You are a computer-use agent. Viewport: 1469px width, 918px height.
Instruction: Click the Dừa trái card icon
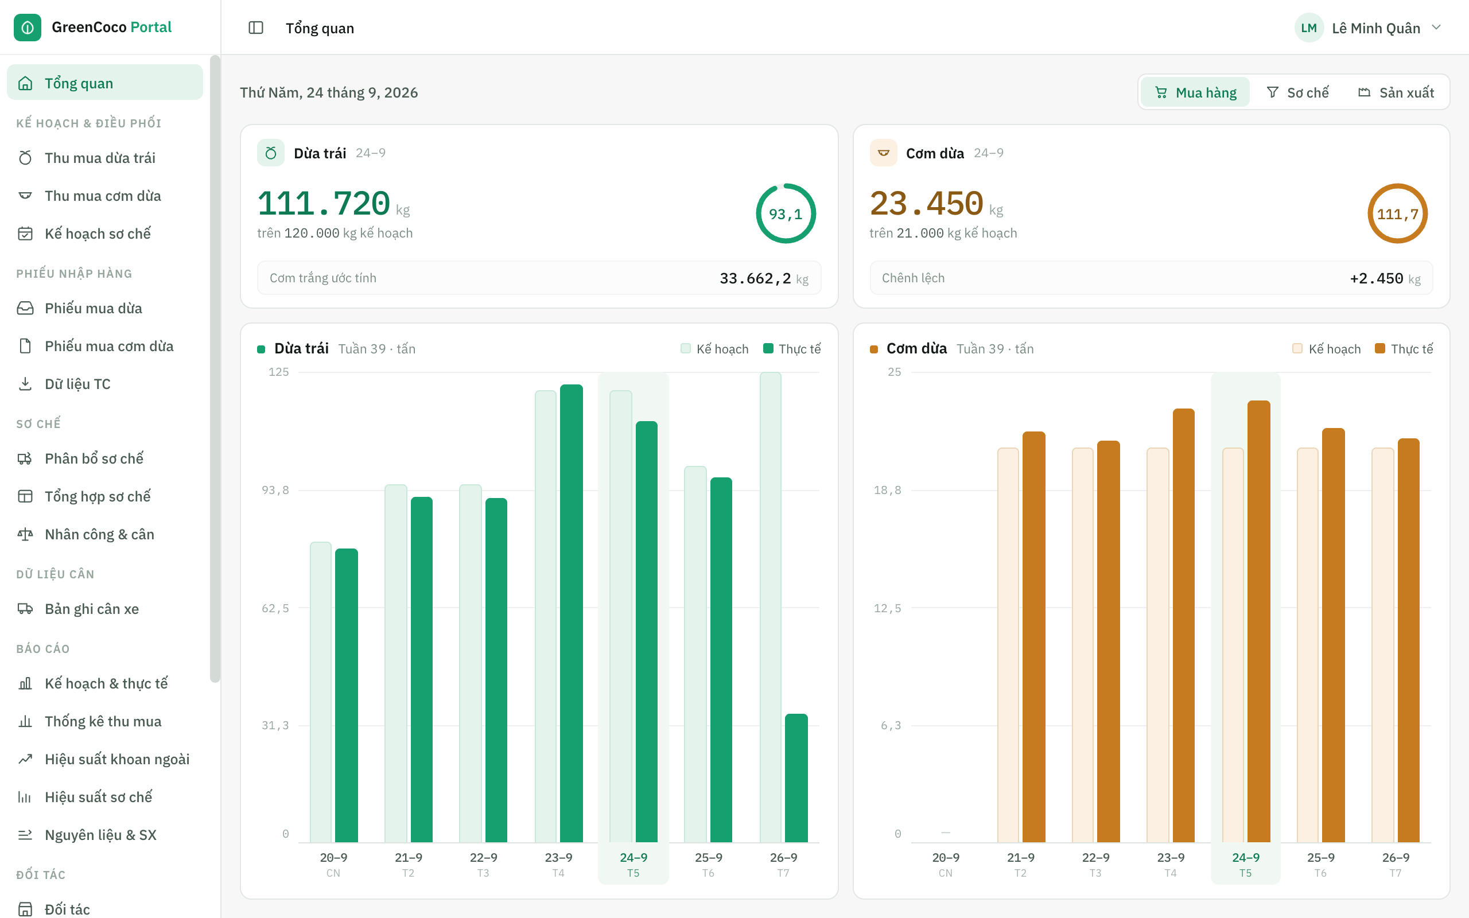[x=271, y=153]
